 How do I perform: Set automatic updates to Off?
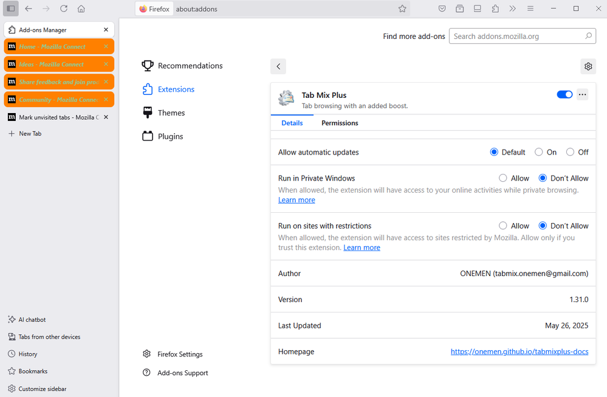(570, 152)
